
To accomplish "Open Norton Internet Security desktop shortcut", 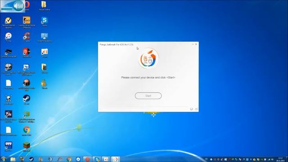I will pyautogui.click(x=8, y=22).
